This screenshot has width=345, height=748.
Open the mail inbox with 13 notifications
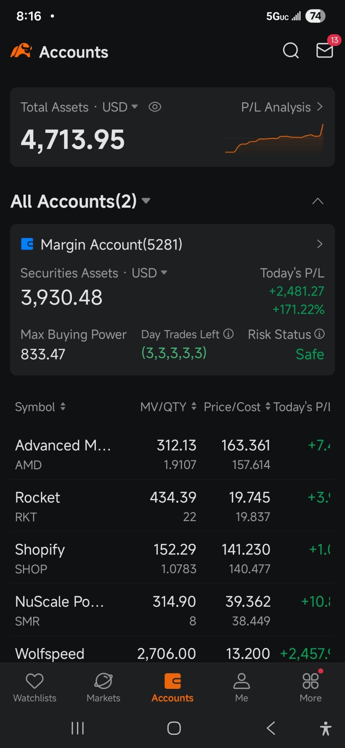pos(325,50)
